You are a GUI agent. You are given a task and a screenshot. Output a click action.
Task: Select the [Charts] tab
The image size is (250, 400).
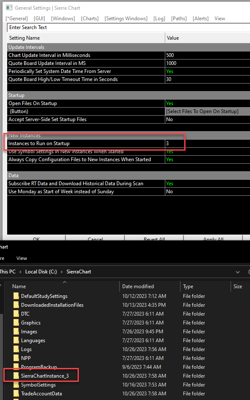click(x=90, y=19)
